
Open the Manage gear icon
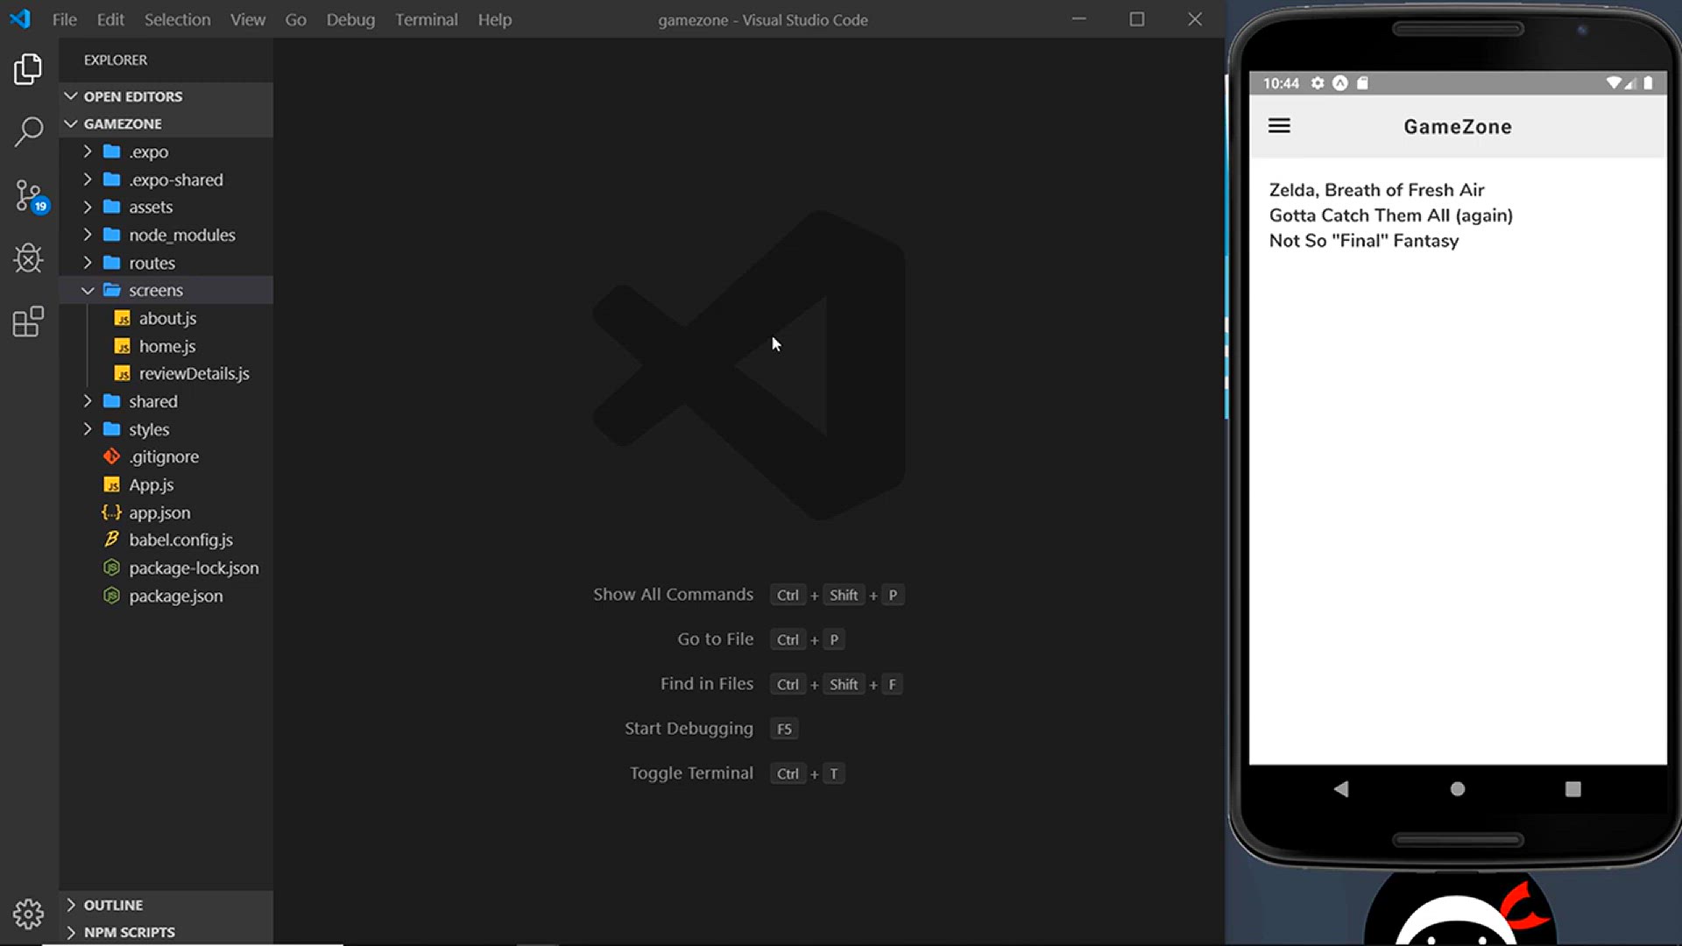[28, 914]
